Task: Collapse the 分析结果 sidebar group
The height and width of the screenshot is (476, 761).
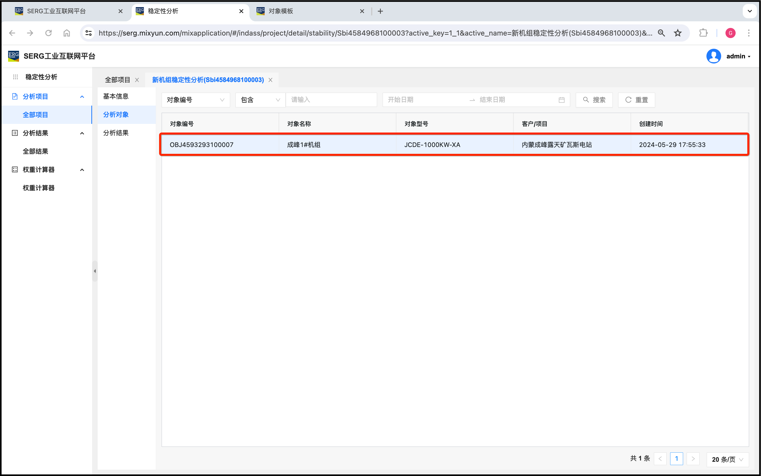Action: pos(82,133)
